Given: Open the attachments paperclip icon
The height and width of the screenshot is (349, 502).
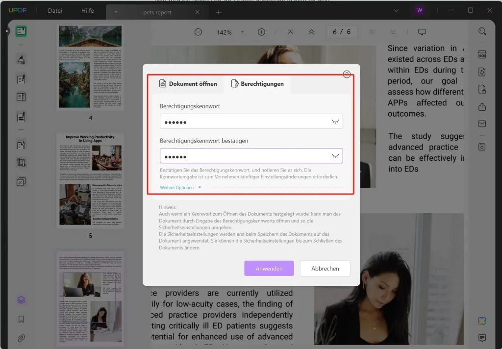Looking at the screenshot, I should (21, 338).
